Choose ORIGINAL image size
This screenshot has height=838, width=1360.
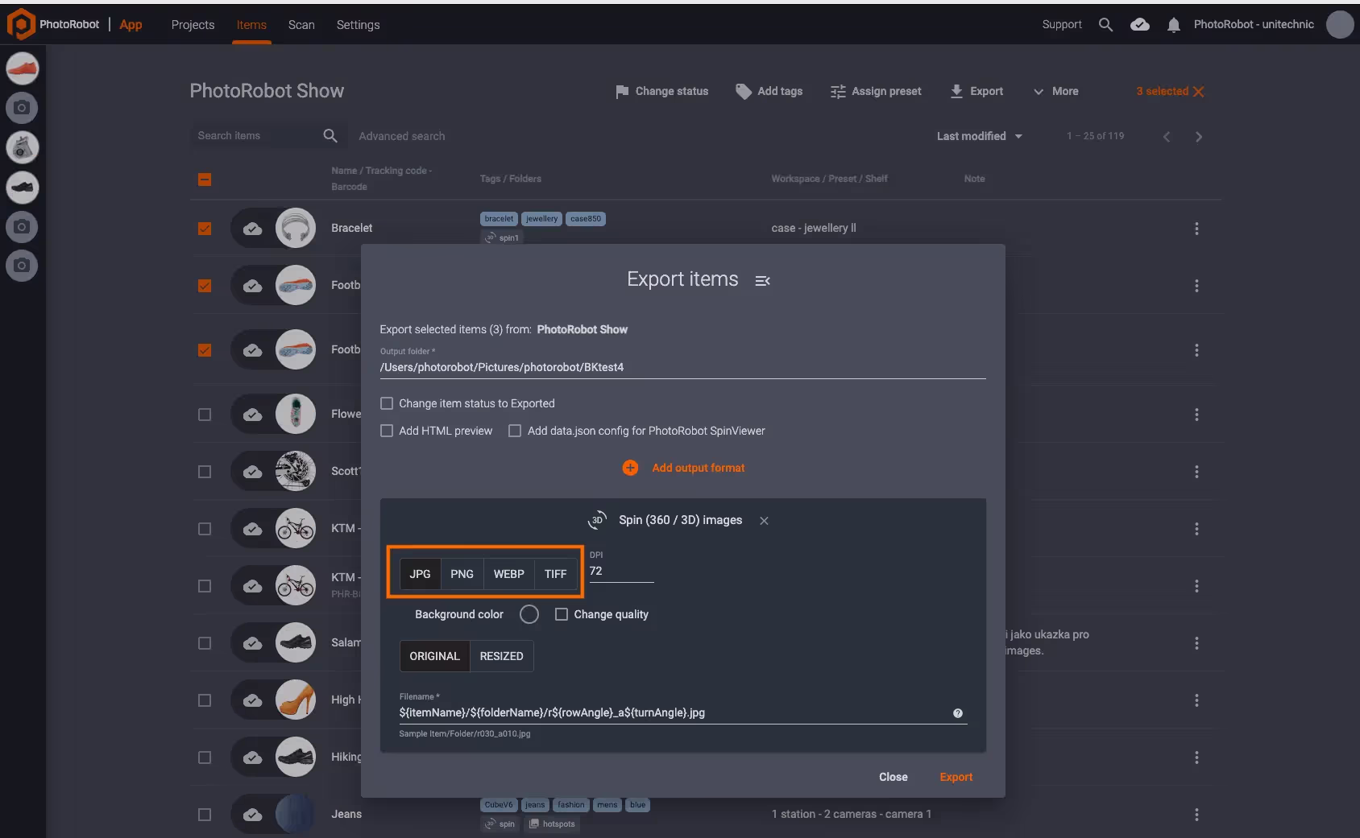[x=434, y=656]
